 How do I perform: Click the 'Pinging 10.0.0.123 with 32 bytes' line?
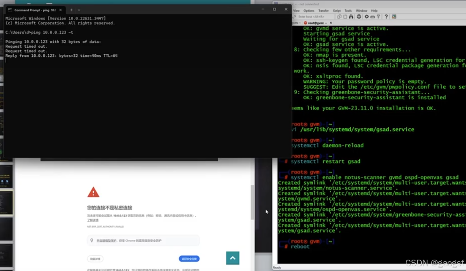pyautogui.click(x=53, y=42)
